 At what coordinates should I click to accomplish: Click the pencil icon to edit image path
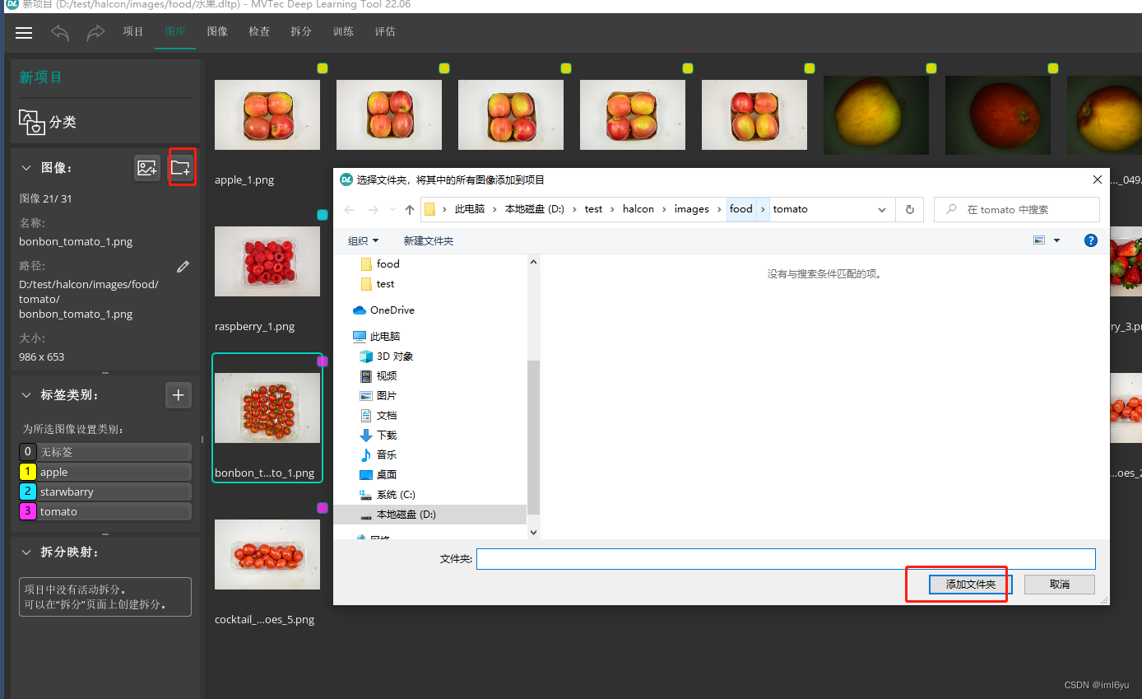click(x=183, y=266)
